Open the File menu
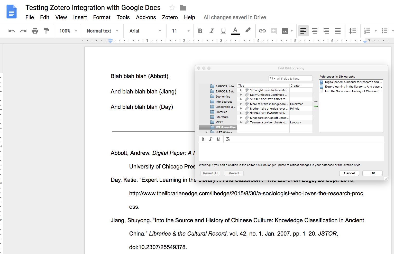394x254 pixels. (30, 17)
